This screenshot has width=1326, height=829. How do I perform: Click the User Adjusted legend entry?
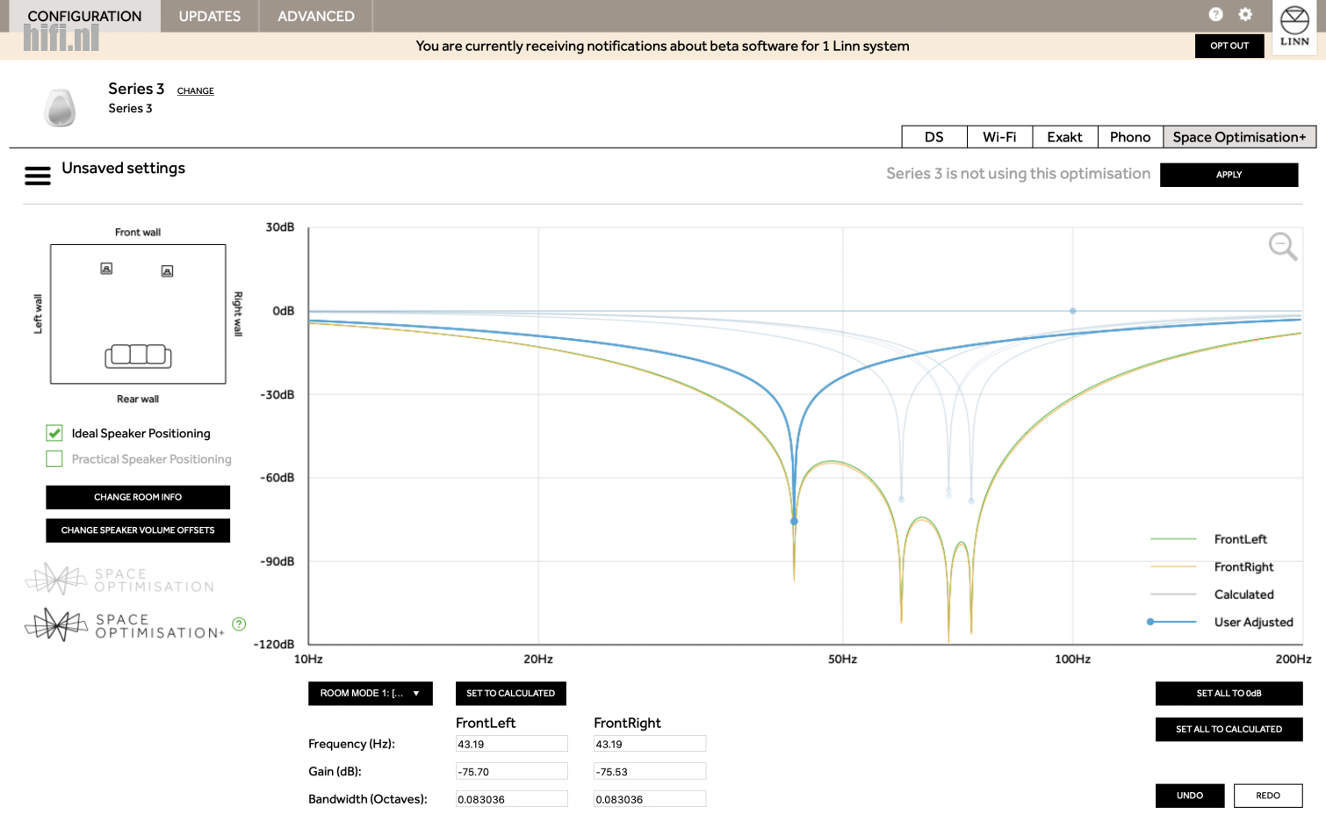point(1221,623)
